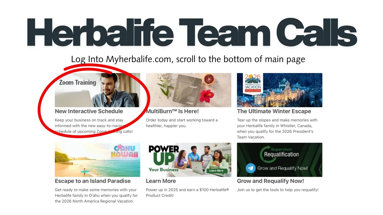
Task: Select the MultiBurn™ Is Here! title
Action: pyautogui.click(x=172, y=111)
